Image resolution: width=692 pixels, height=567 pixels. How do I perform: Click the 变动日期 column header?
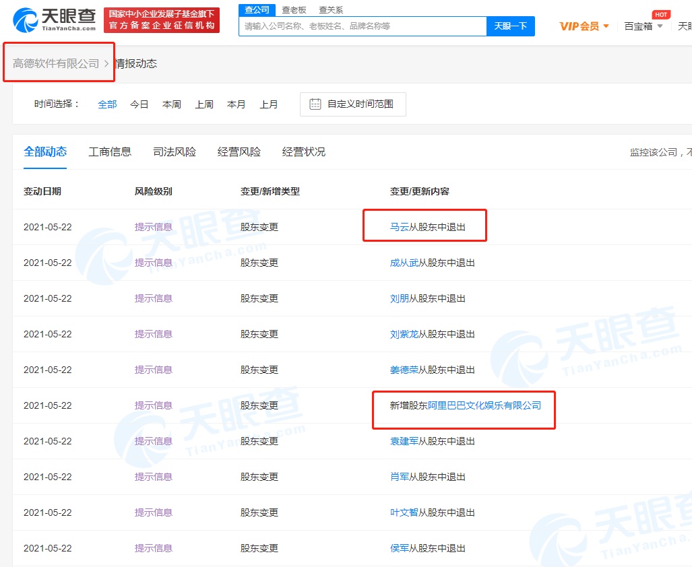coord(42,191)
